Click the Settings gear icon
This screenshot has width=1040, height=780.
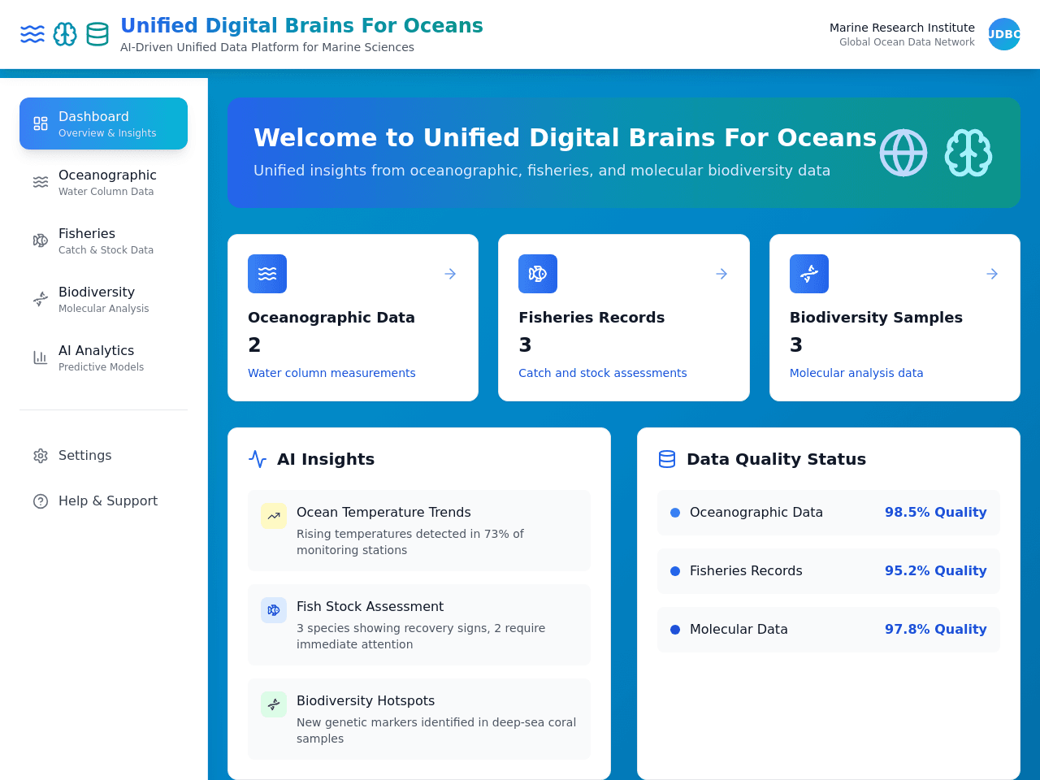point(41,456)
